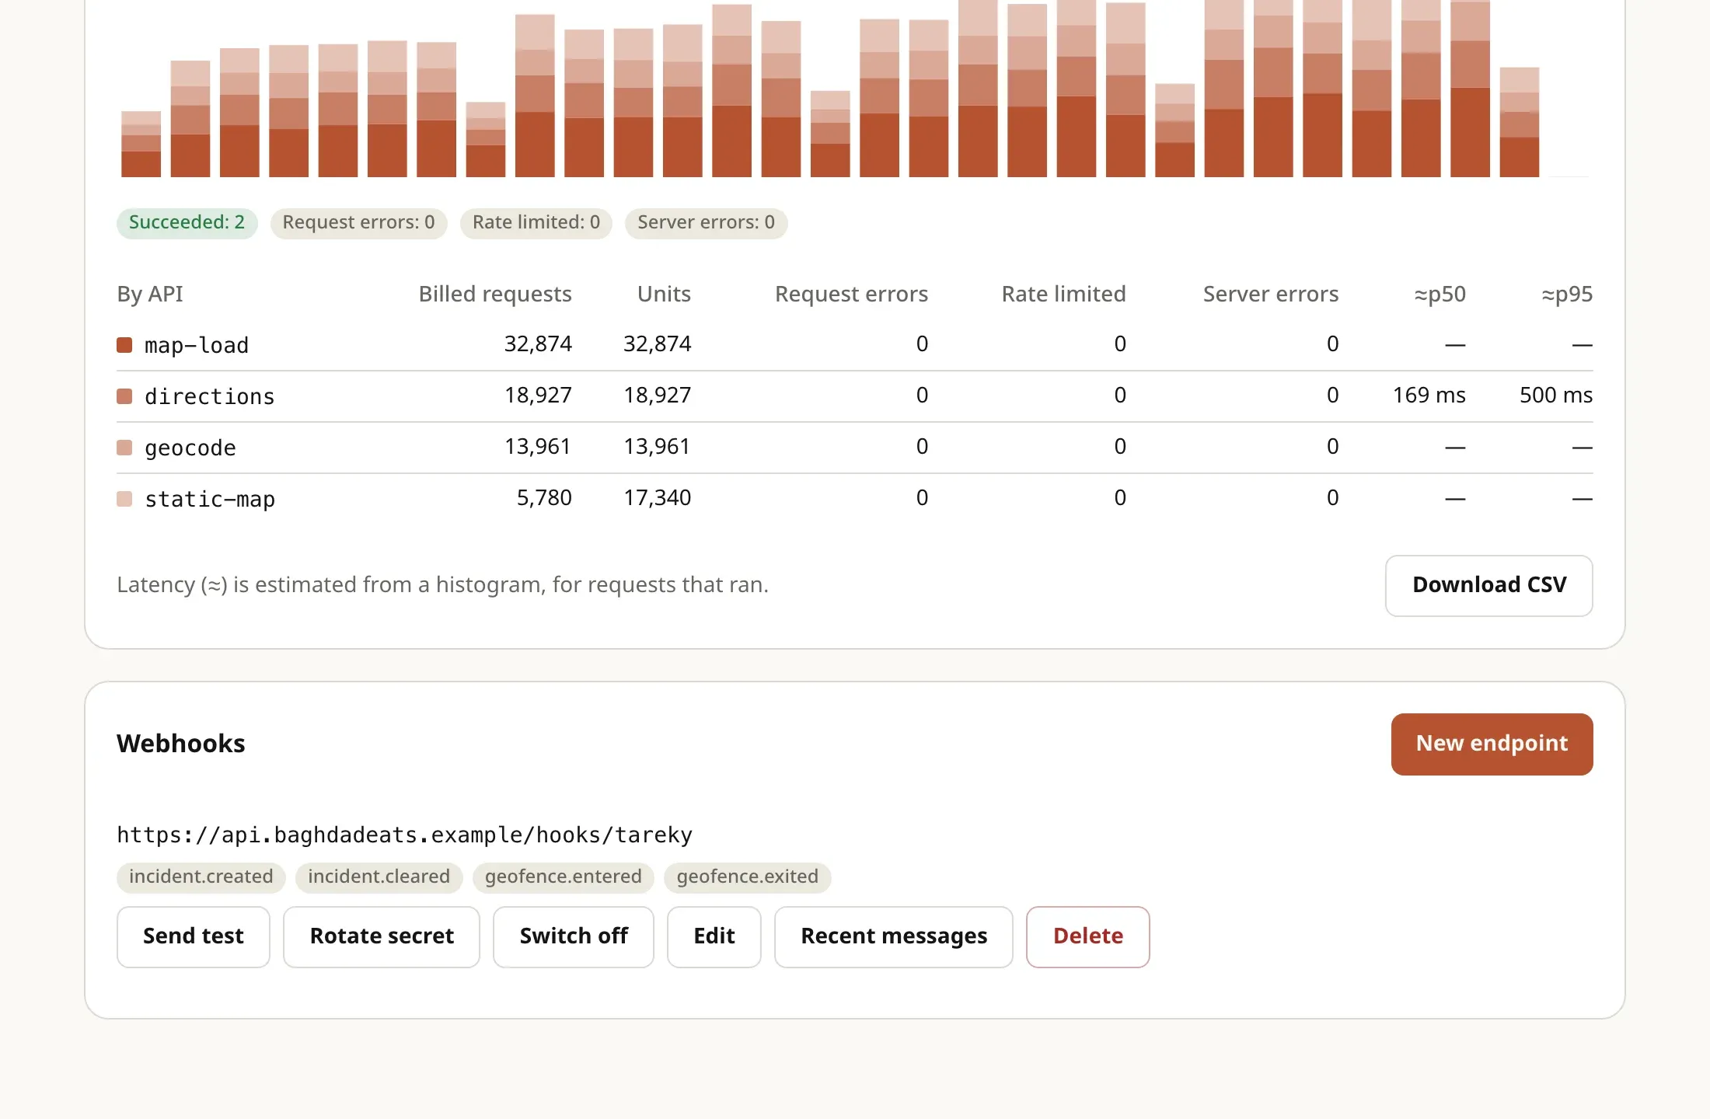This screenshot has width=1710, height=1119.
Task: Select the static-map API row name
Action: 210,499
